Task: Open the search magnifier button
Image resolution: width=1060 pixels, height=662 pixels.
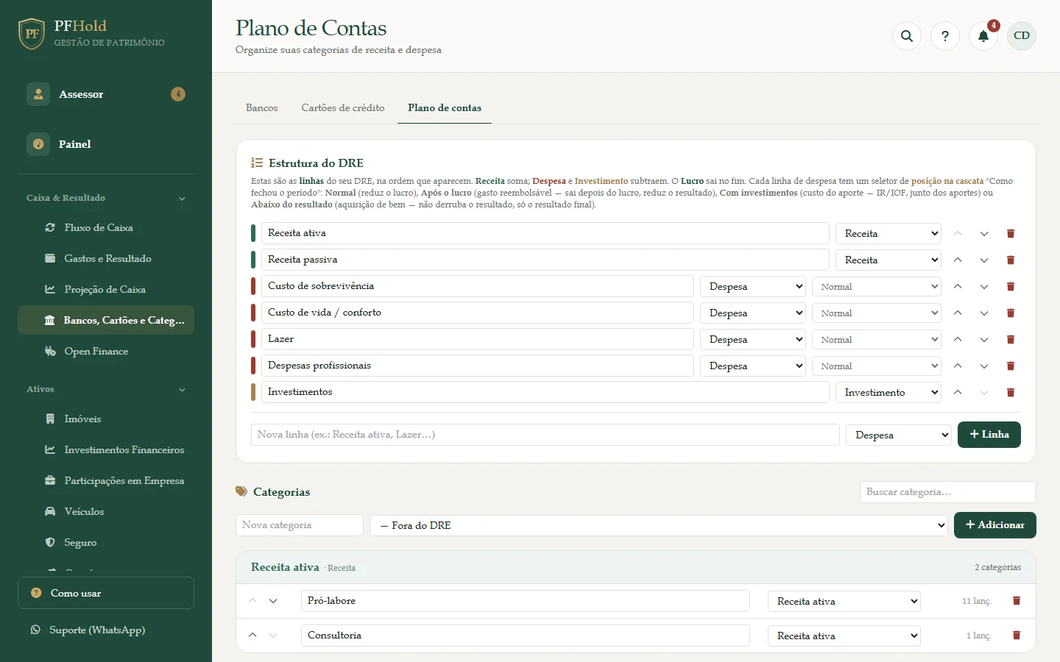Action: pos(907,36)
